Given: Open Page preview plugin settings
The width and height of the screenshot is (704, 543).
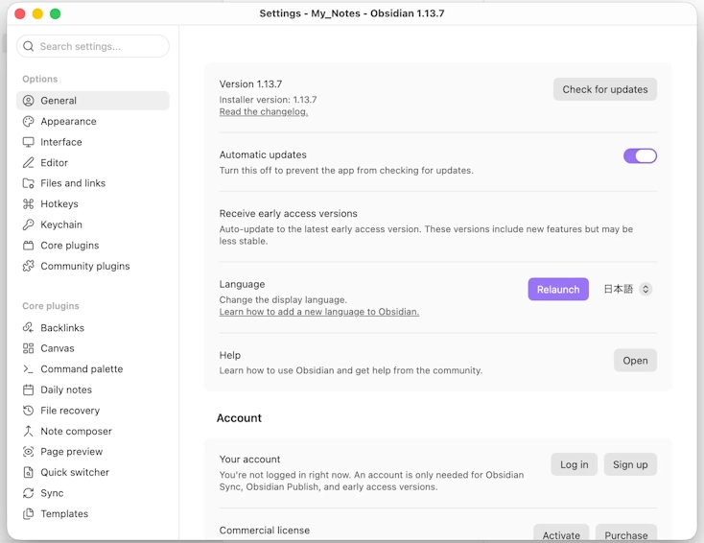Looking at the screenshot, I should point(93,452).
